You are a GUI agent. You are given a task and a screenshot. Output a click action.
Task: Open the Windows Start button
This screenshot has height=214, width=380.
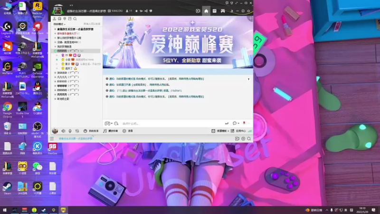tap(4, 210)
